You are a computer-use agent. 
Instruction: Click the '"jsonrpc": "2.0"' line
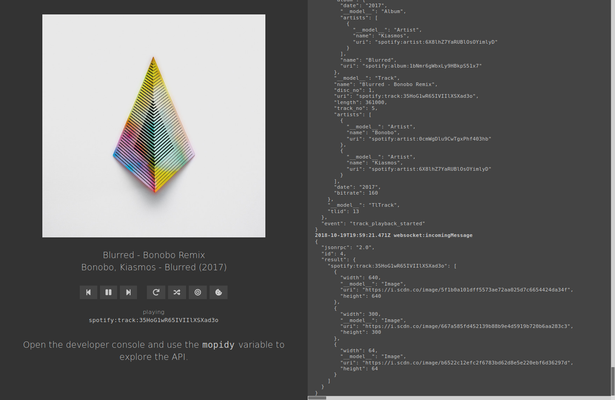pos(348,247)
